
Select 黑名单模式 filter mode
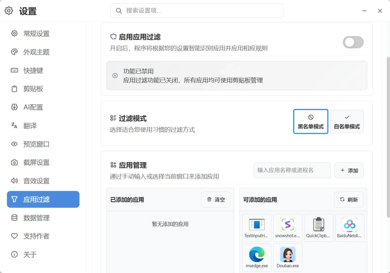pyautogui.click(x=311, y=122)
